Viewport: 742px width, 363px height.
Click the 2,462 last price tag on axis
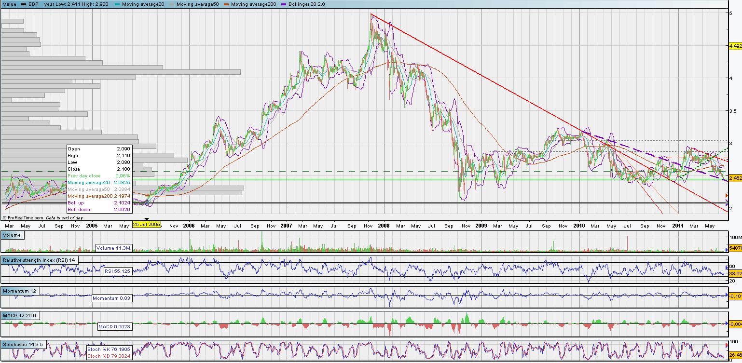tap(735, 178)
